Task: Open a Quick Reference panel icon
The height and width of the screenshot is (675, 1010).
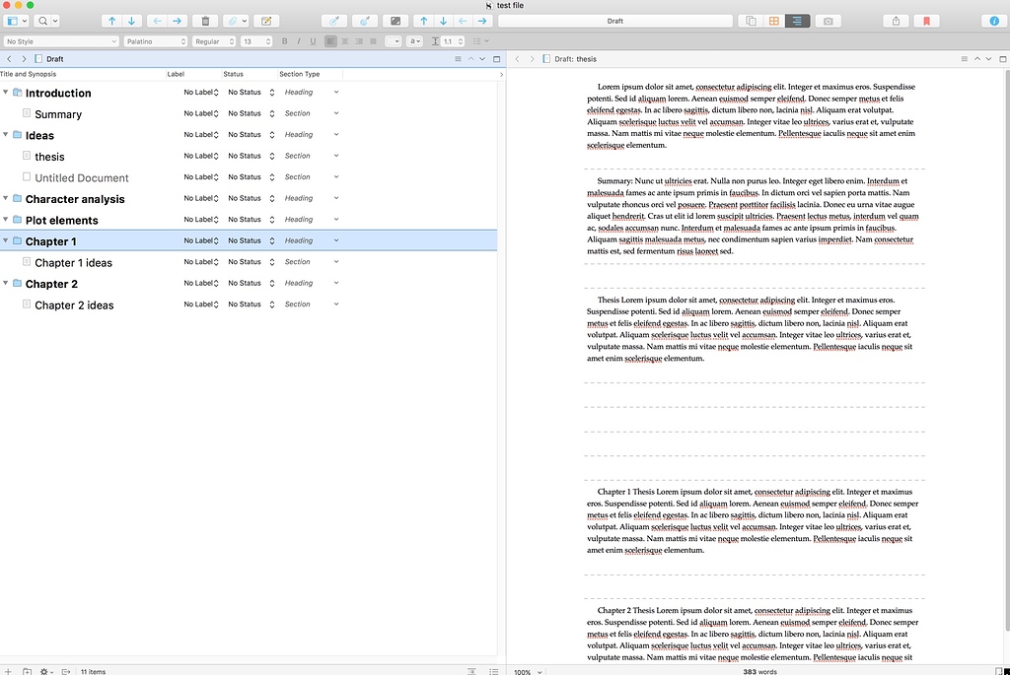Action: click(x=752, y=20)
